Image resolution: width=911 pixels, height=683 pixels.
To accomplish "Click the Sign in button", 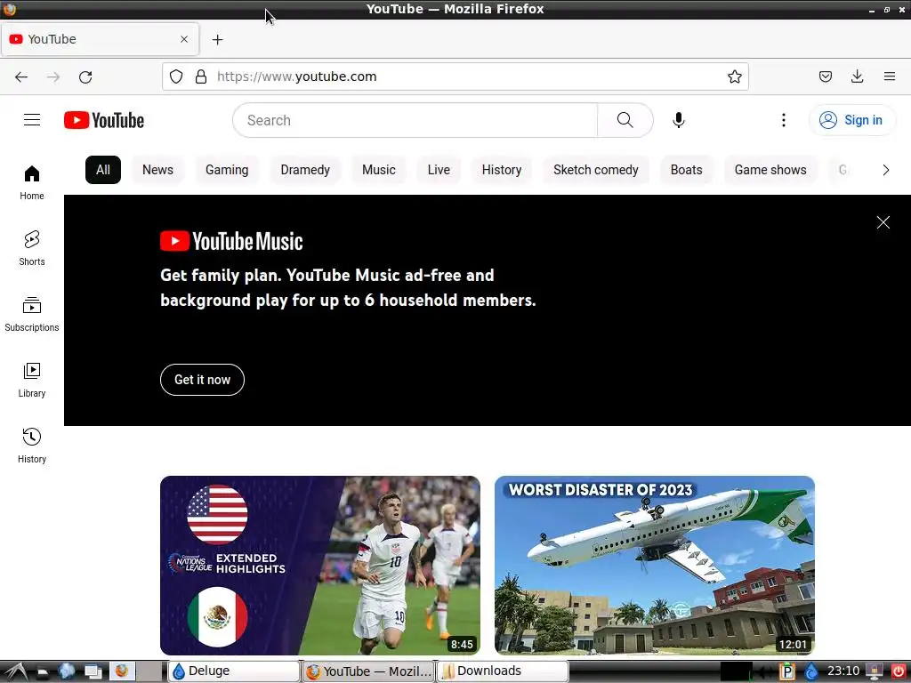I will pos(851,120).
